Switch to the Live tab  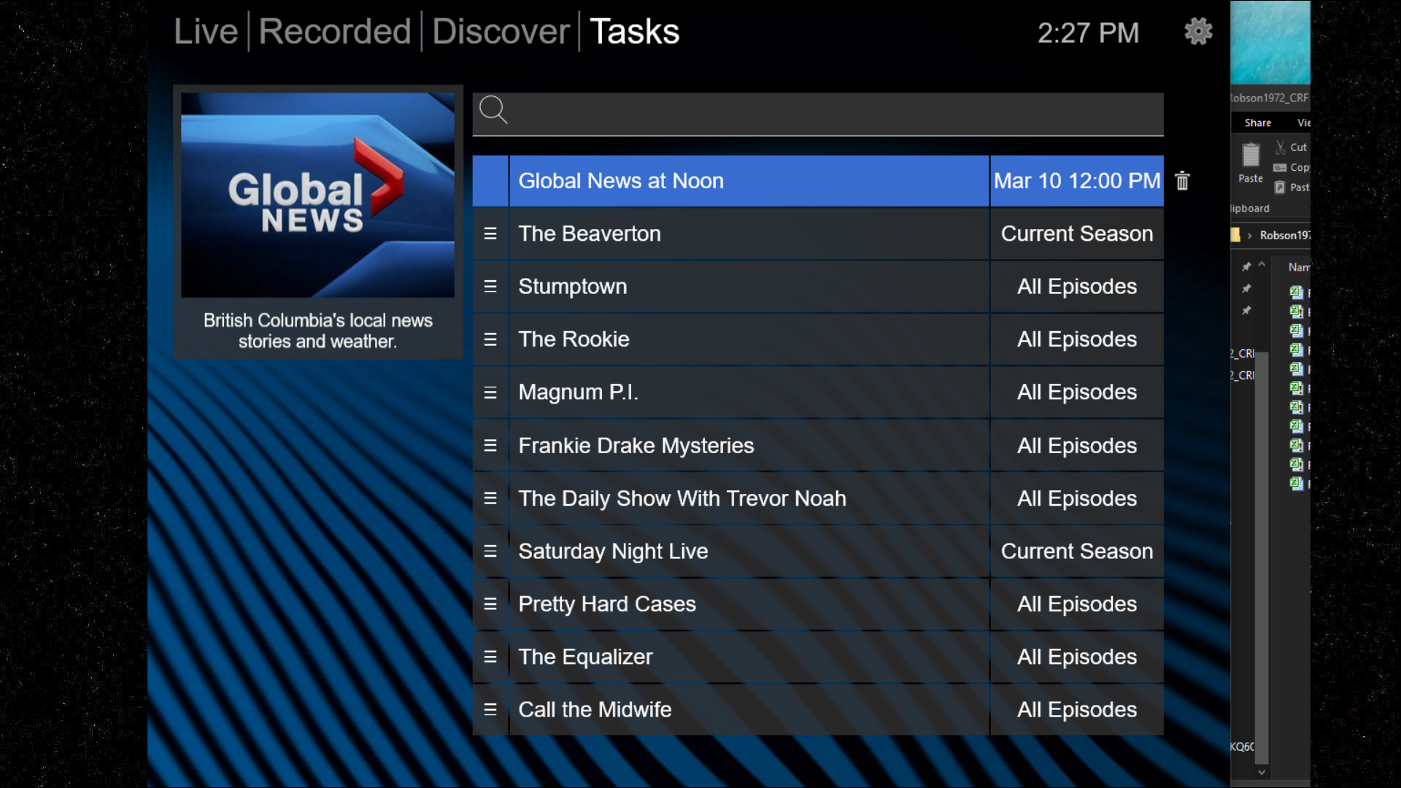tap(206, 31)
